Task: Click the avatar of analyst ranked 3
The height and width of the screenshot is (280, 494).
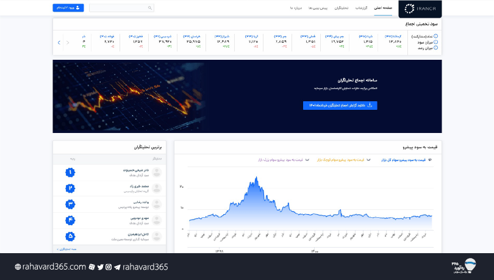Action: click(x=157, y=204)
